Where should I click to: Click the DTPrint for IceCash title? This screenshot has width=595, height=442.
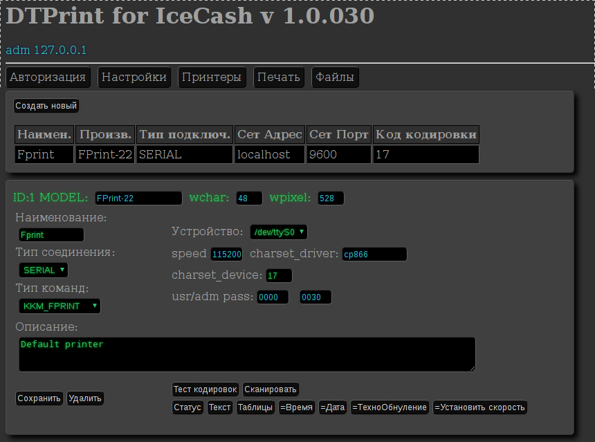(x=190, y=16)
